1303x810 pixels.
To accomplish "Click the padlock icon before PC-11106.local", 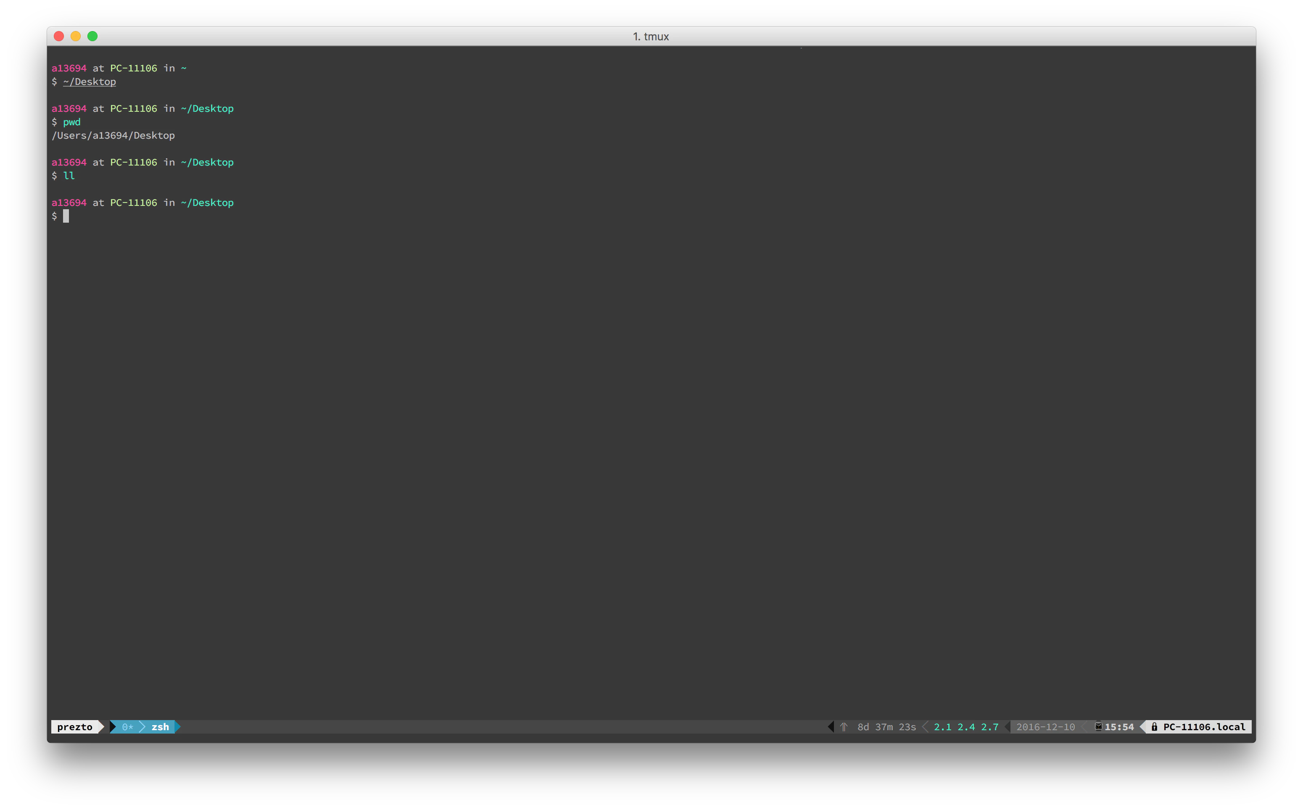I will tap(1154, 726).
